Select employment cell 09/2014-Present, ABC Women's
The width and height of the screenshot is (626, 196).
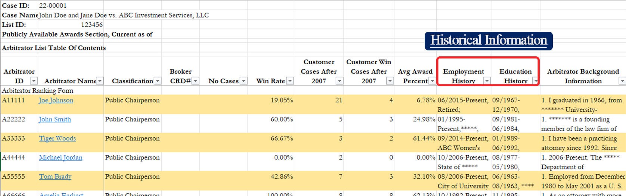pyautogui.click(x=464, y=143)
